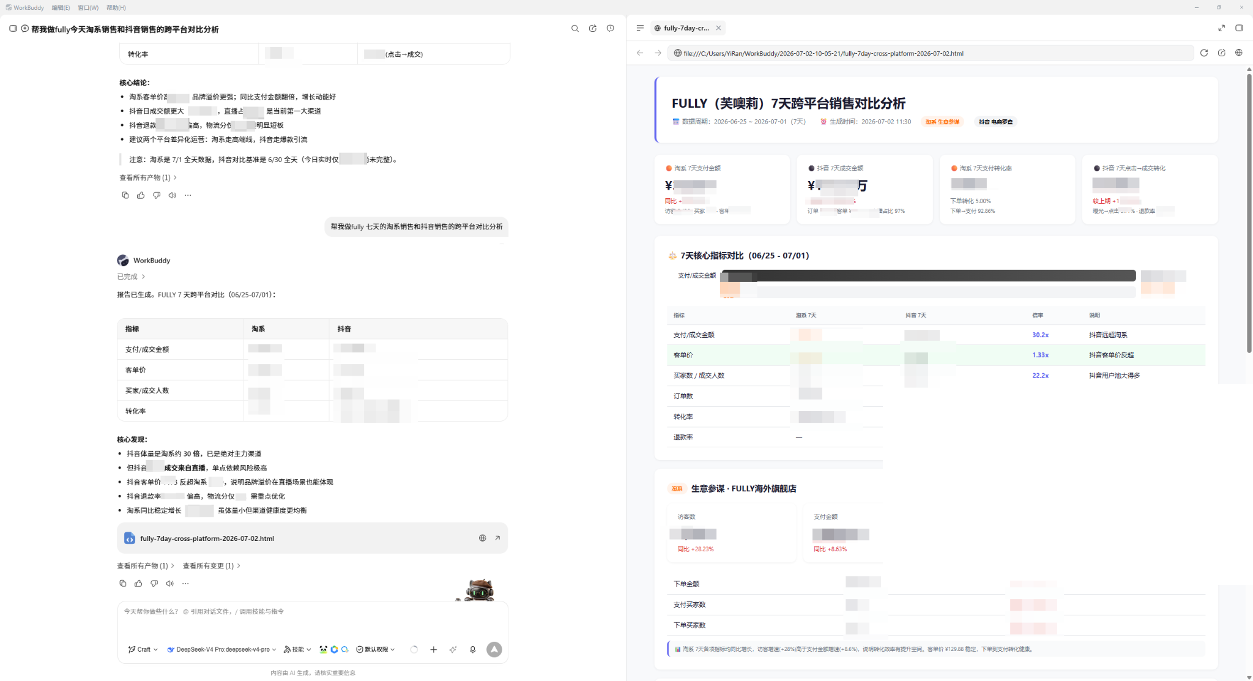
Task: Click the 抖音远超淘系 note cell
Action: (1108, 335)
